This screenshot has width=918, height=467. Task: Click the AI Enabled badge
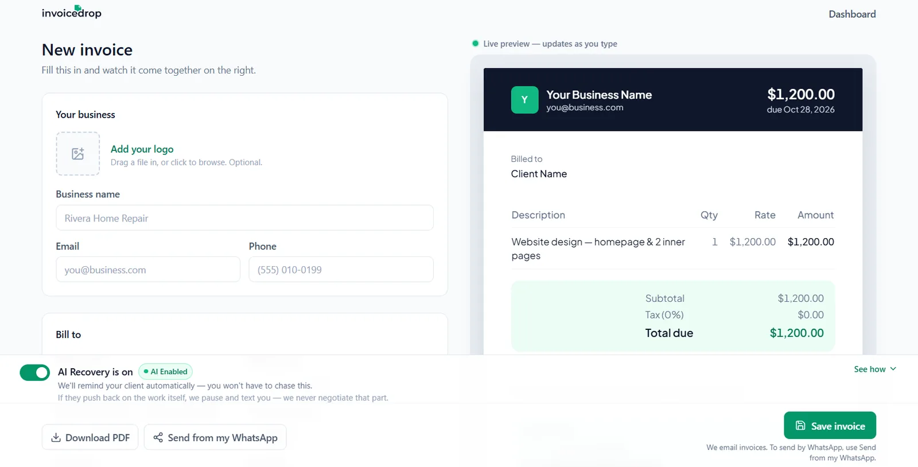click(166, 372)
